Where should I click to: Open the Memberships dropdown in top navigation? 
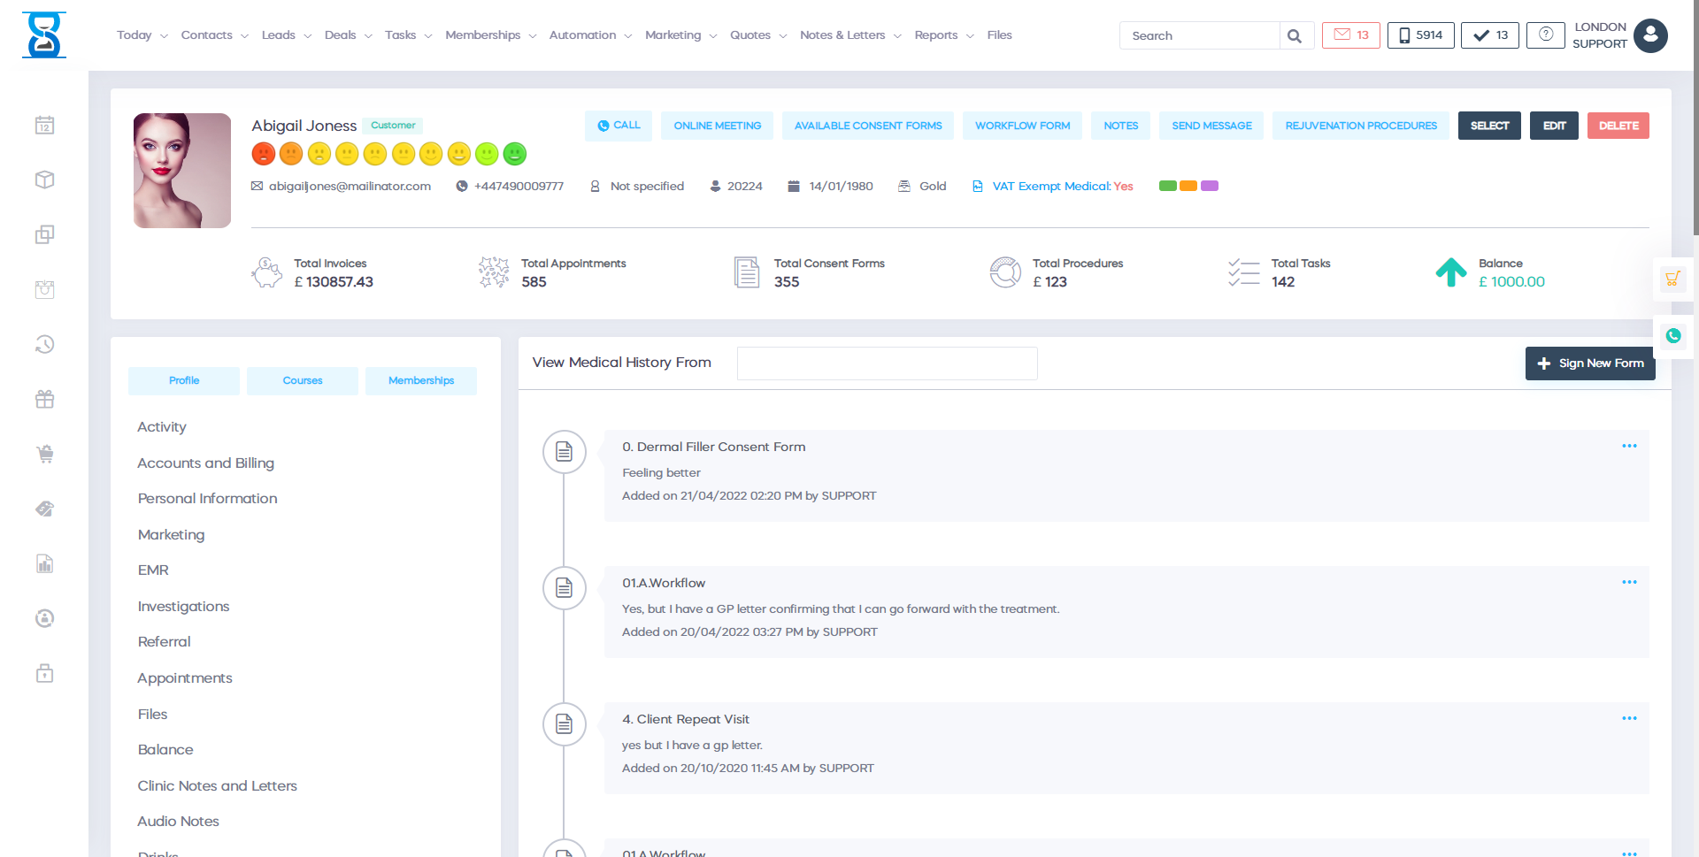click(490, 35)
